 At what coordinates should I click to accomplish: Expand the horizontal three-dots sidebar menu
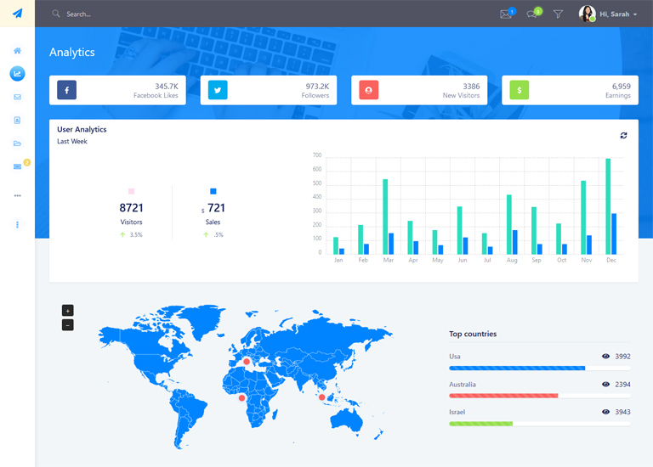coord(17,195)
